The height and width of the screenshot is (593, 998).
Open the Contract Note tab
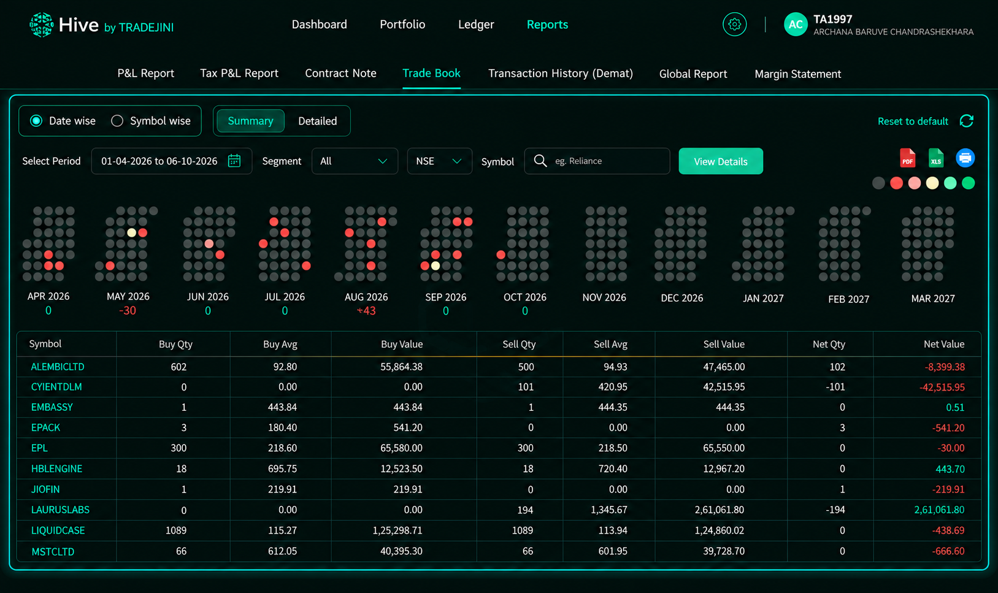pyautogui.click(x=340, y=74)
